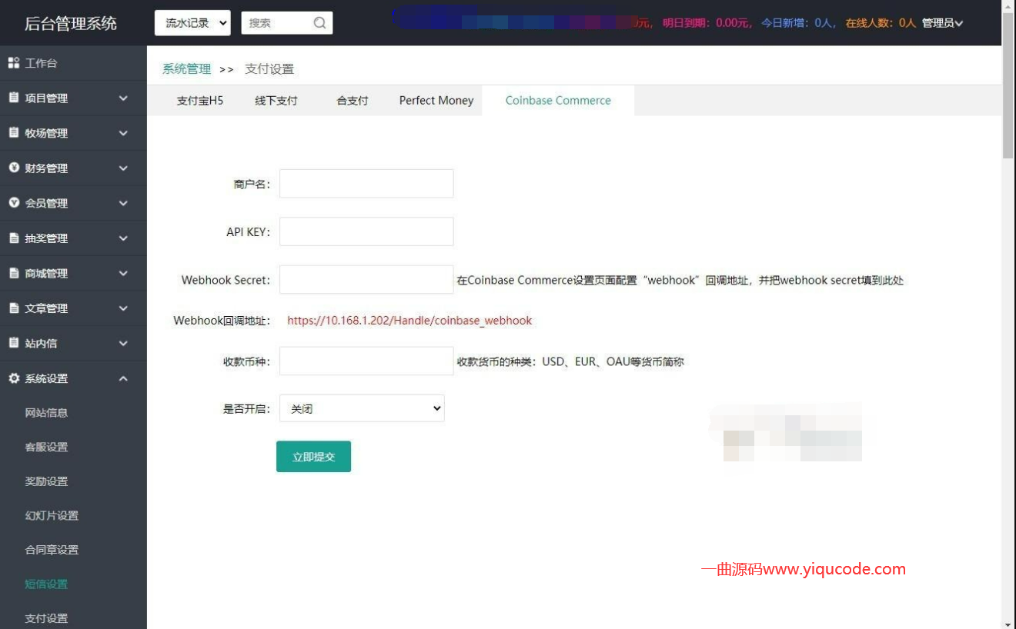The width and height of the screenshot is (1016, 629).
Task: Click the 立即提交 submit button
Action: coord(313,457)
